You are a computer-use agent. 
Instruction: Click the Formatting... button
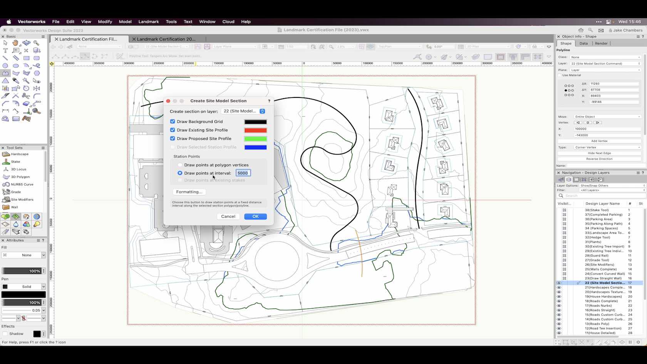(189, 192)
